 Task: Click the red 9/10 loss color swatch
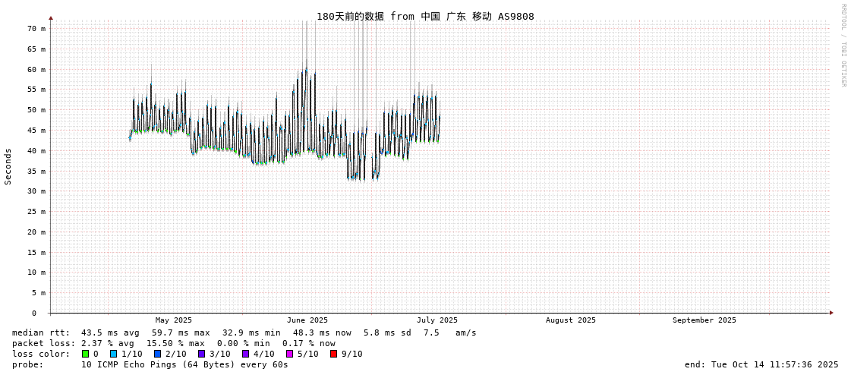tap(333, 354)
